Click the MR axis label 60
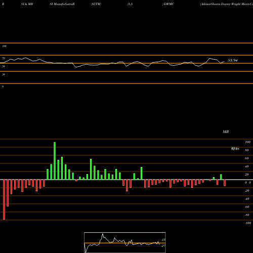The height and width of the screenshot is (253, 253). tap(247, 158)
